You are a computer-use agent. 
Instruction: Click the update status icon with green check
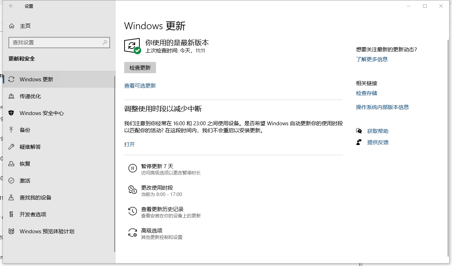click(x=132, y=46)
